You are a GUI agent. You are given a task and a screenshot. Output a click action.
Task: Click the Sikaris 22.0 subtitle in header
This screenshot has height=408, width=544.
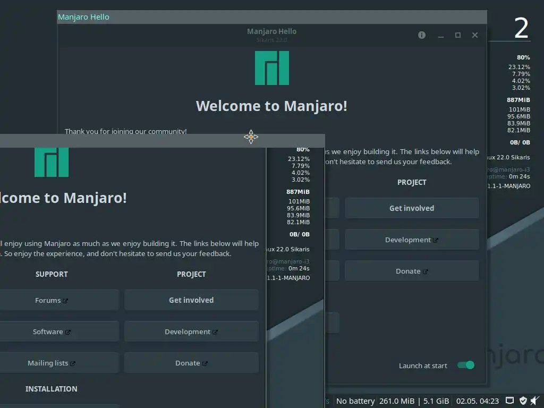tap(271, 40)
